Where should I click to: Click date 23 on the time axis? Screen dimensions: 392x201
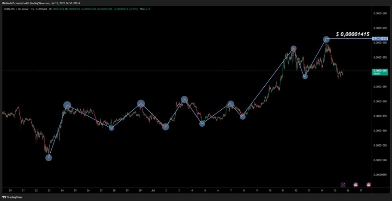[49, 190]
